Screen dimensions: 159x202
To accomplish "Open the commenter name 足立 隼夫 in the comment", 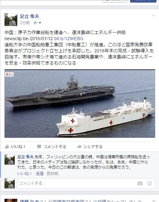I will tap(25, 157).
